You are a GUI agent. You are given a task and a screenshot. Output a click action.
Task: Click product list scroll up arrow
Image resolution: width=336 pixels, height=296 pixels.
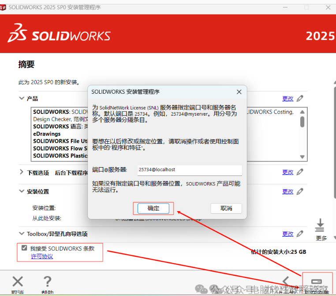302,112
